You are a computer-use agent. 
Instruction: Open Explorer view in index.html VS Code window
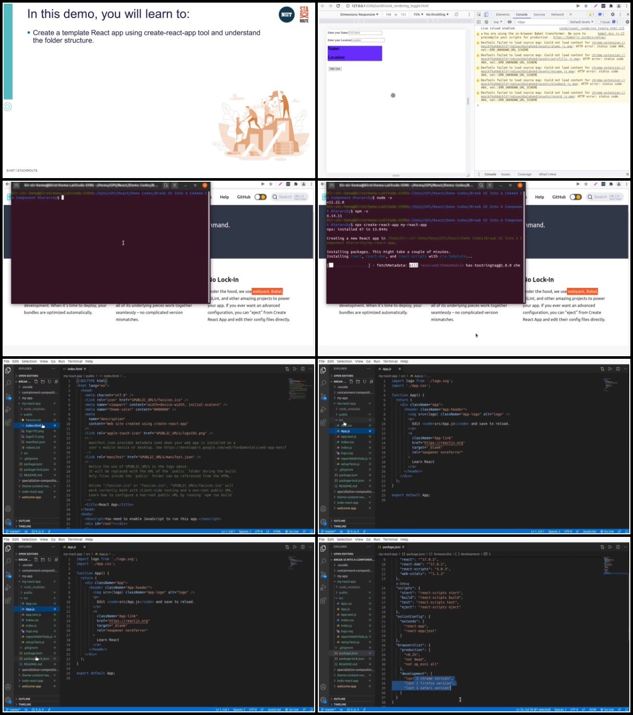coord(8,370)
